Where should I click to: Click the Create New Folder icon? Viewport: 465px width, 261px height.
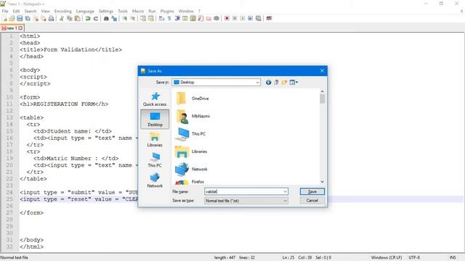pos(284,82)
